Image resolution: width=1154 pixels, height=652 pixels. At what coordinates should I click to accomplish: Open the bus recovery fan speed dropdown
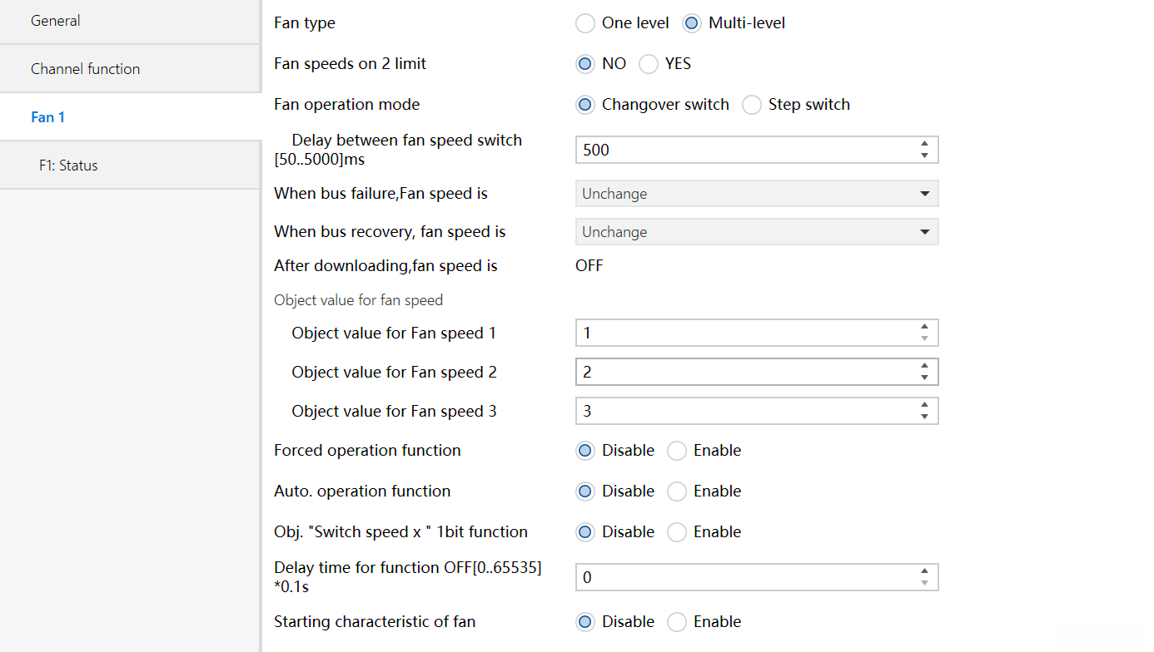[x=756, y=232]
